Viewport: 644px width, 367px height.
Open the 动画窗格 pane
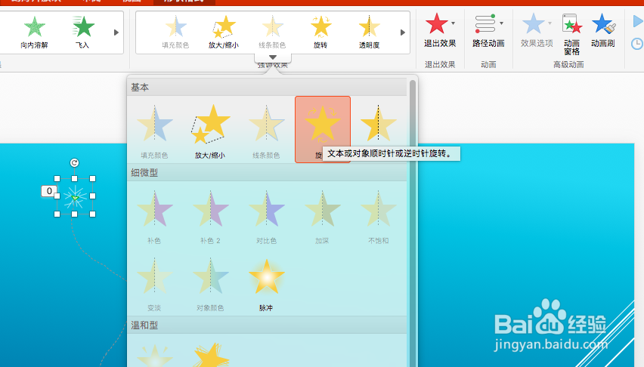pos(571,35)
